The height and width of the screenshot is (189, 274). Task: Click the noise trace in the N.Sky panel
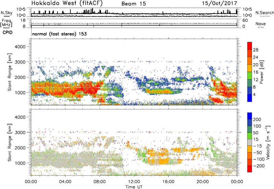(x=134, y=14)
